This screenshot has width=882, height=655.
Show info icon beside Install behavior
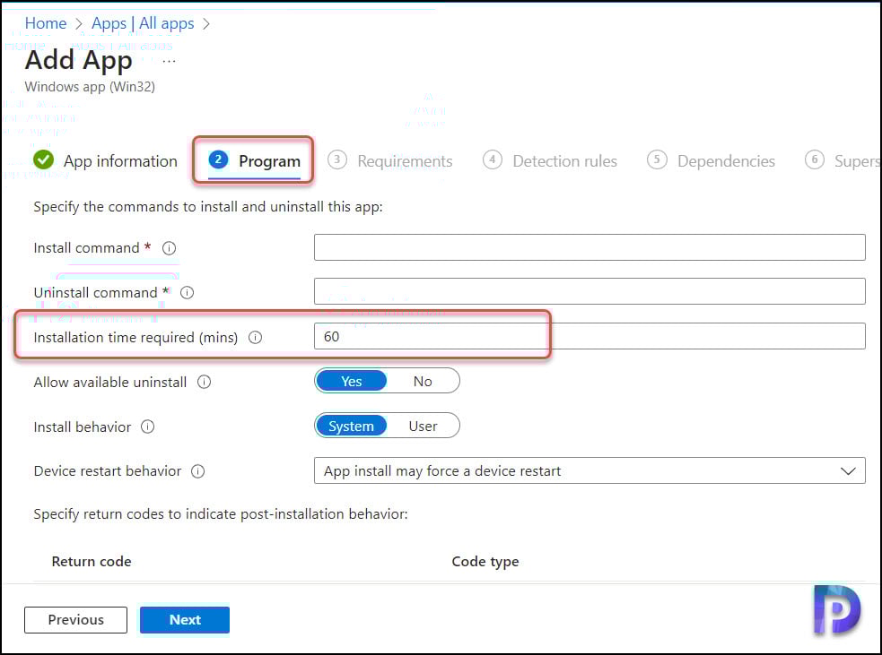(147, 427)
